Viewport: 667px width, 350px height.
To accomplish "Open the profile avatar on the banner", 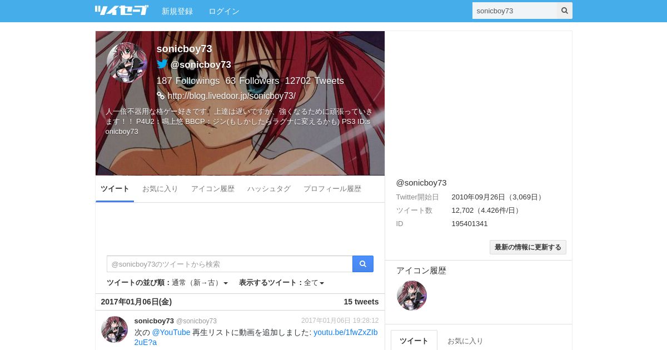I will (127, 63).
